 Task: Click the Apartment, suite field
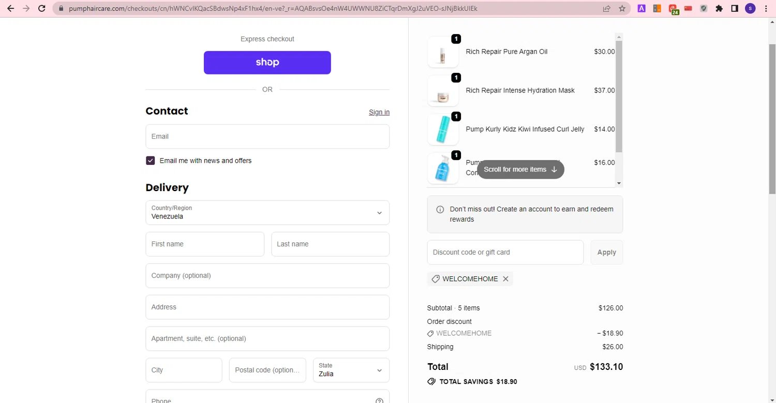267,338
